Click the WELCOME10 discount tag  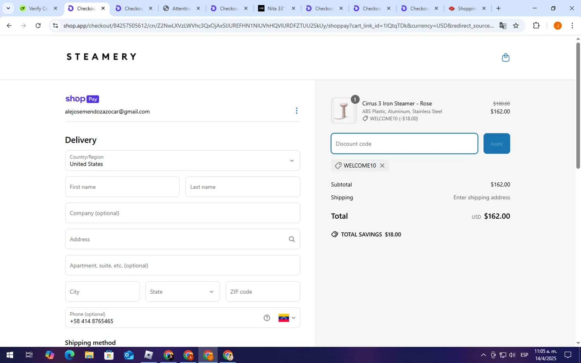[360, 165]
